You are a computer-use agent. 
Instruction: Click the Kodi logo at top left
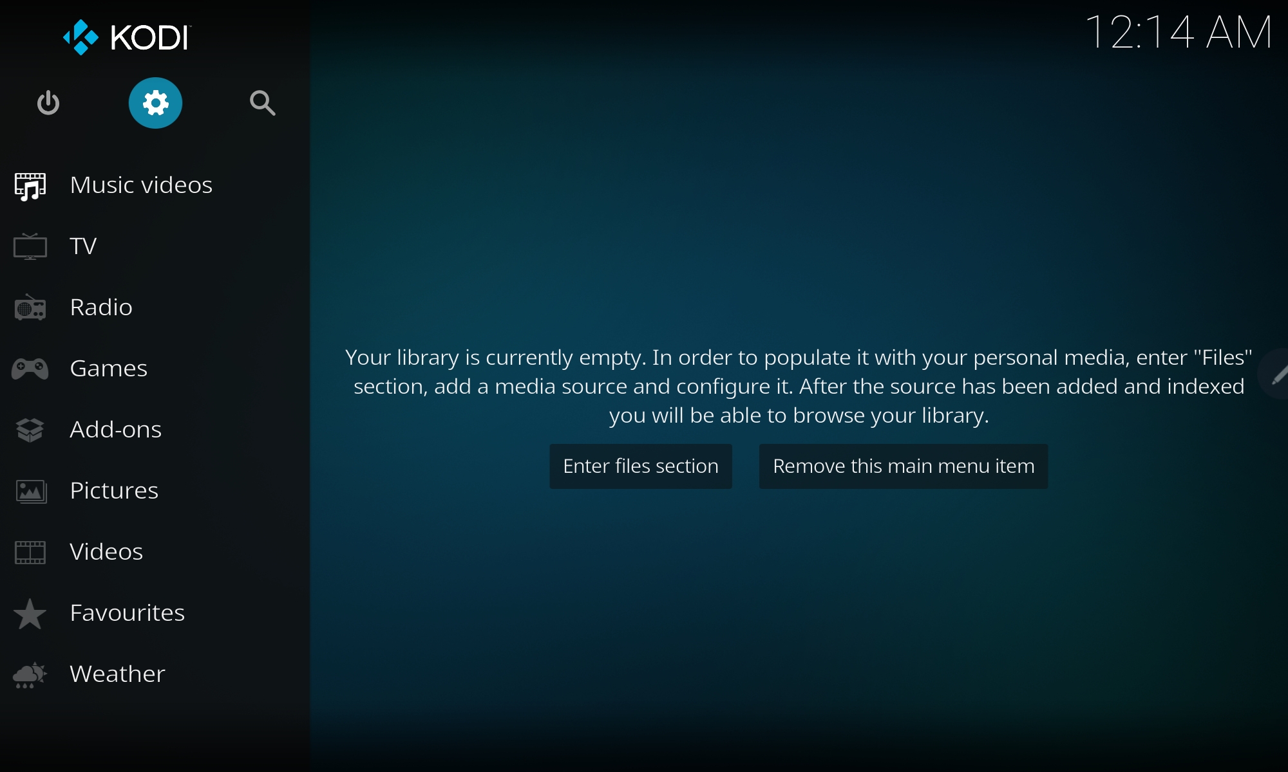[127, 37]
